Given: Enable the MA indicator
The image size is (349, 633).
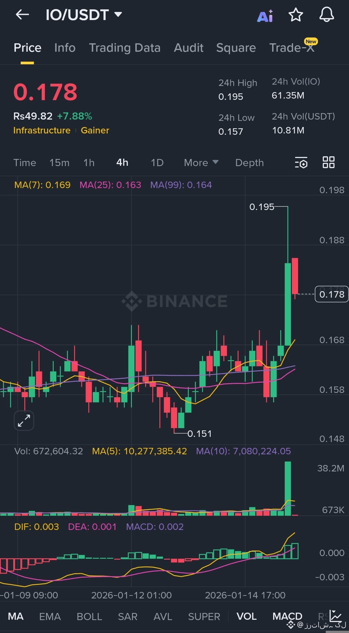Looking at the screenshot, I should [16, 616].
